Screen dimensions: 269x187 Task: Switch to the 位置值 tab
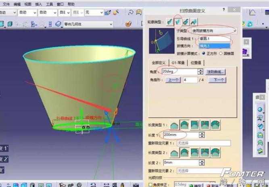(x=196, y=63)
